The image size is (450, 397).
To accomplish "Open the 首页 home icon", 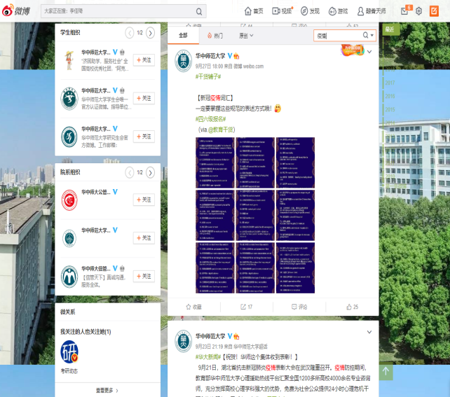I will [254, 11].
